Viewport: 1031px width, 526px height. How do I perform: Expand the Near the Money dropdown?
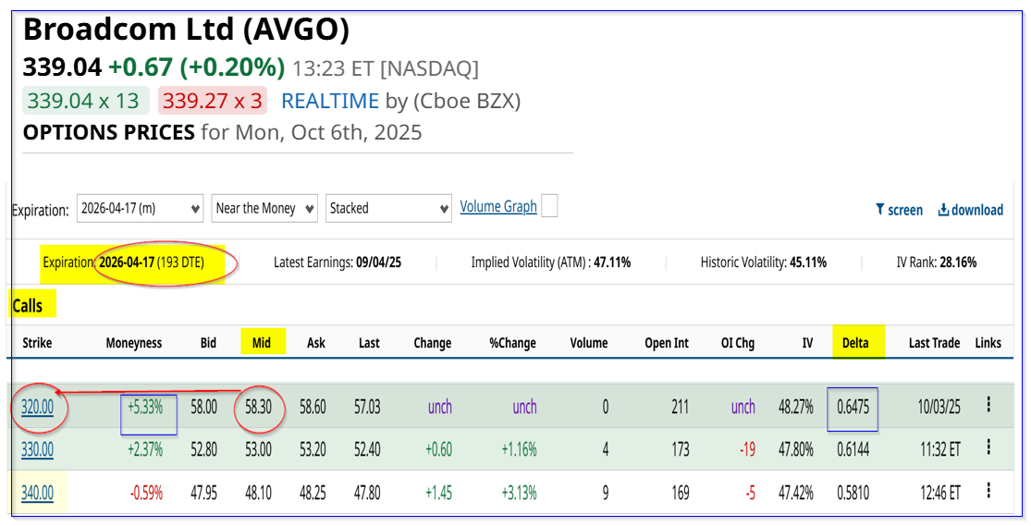[264, 209]
